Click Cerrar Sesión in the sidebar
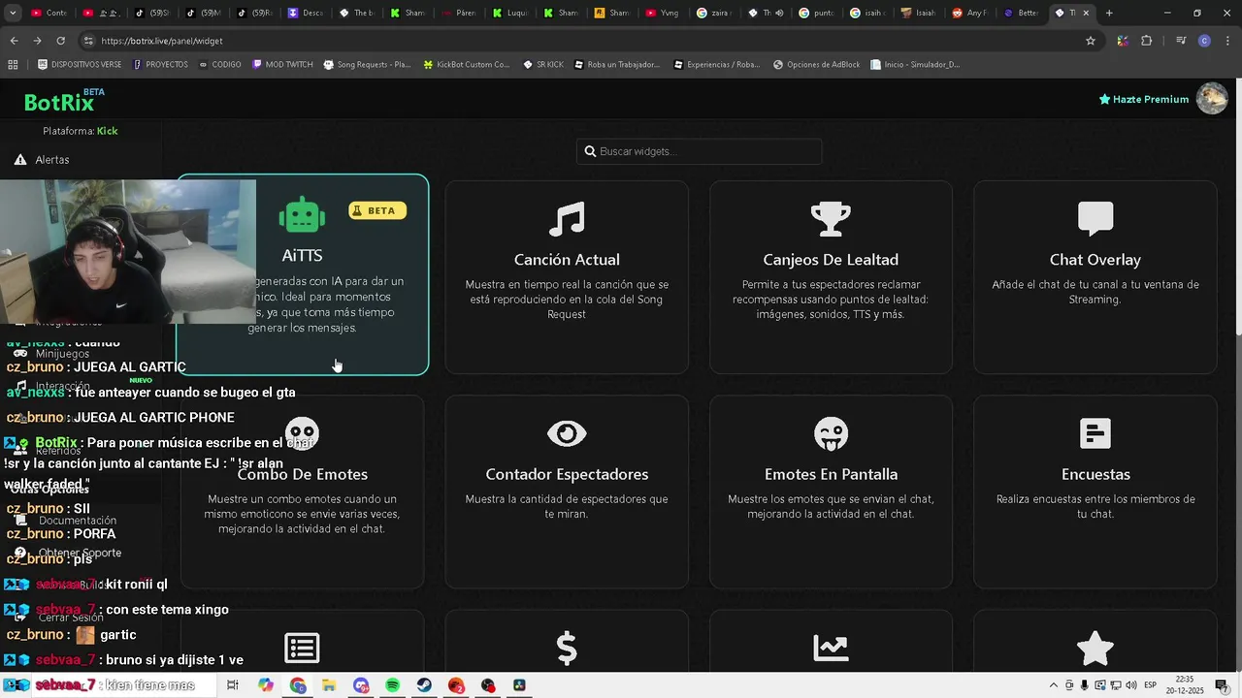This screenshot has width=1242, height=698. (x=71, y=618)
